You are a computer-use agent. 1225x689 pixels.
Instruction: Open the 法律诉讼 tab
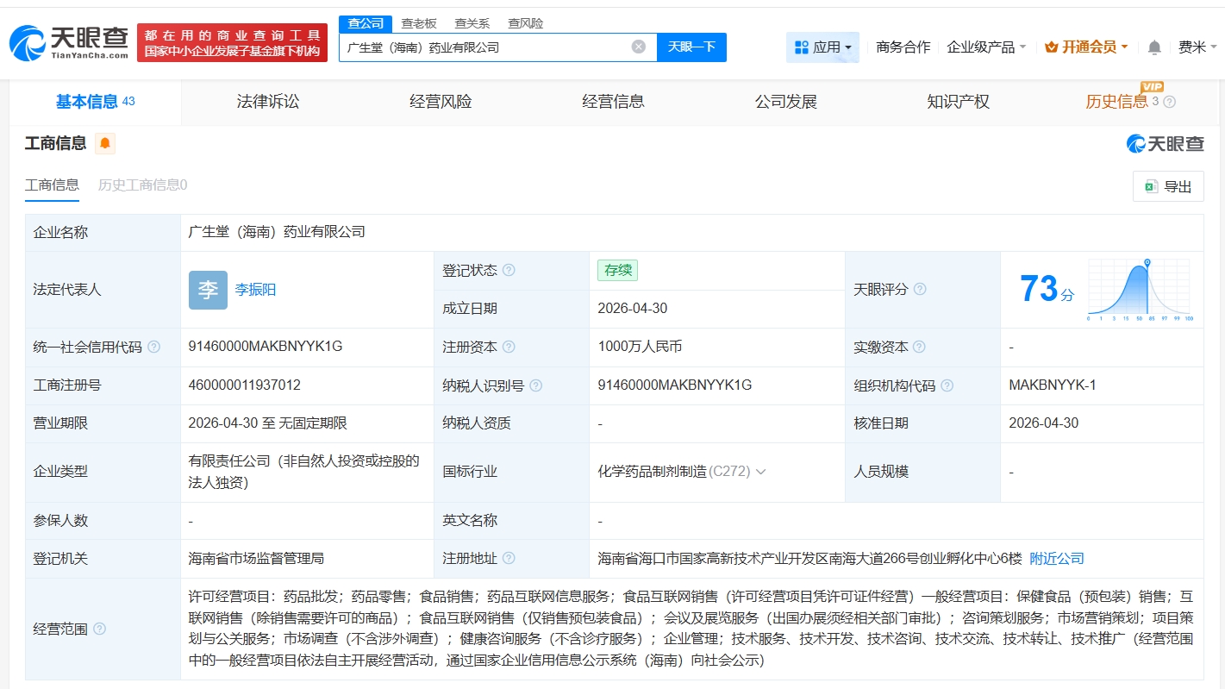point(268,102)
